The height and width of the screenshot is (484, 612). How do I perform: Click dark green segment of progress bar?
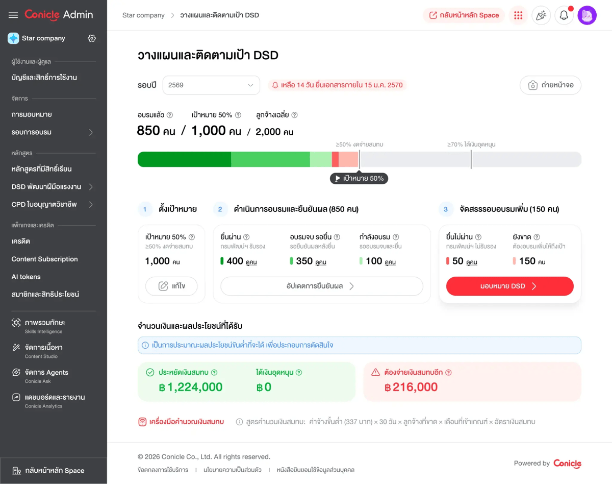point(184,159)
